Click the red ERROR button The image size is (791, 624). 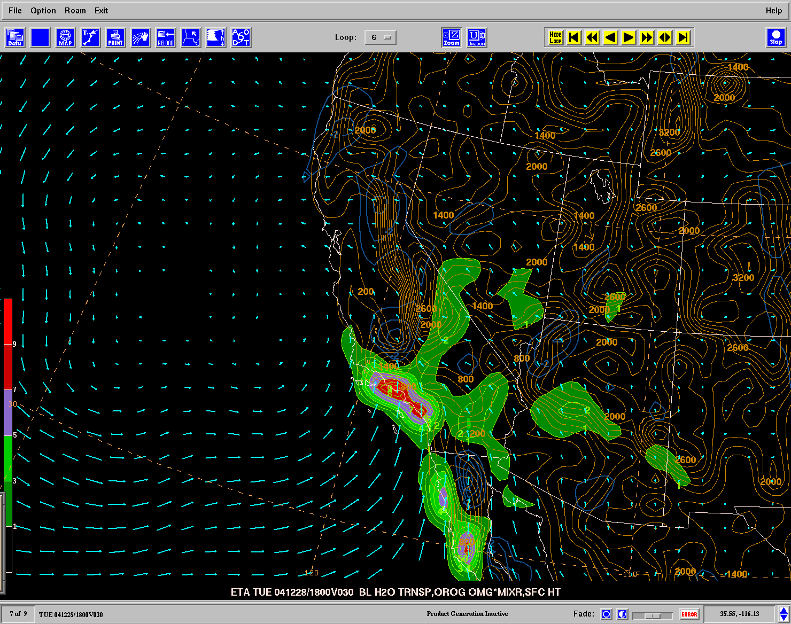[689, 614]
